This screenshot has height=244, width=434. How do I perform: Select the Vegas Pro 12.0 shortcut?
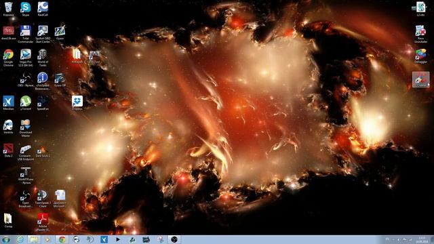tap(26, 58)
